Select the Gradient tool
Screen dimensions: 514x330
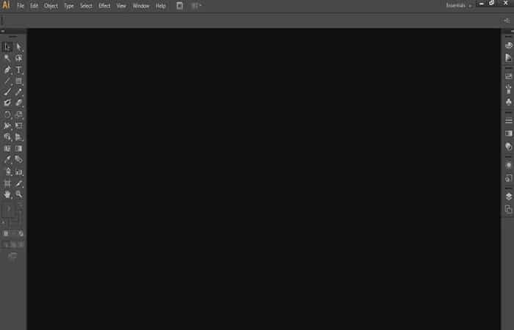coord(18,149)
